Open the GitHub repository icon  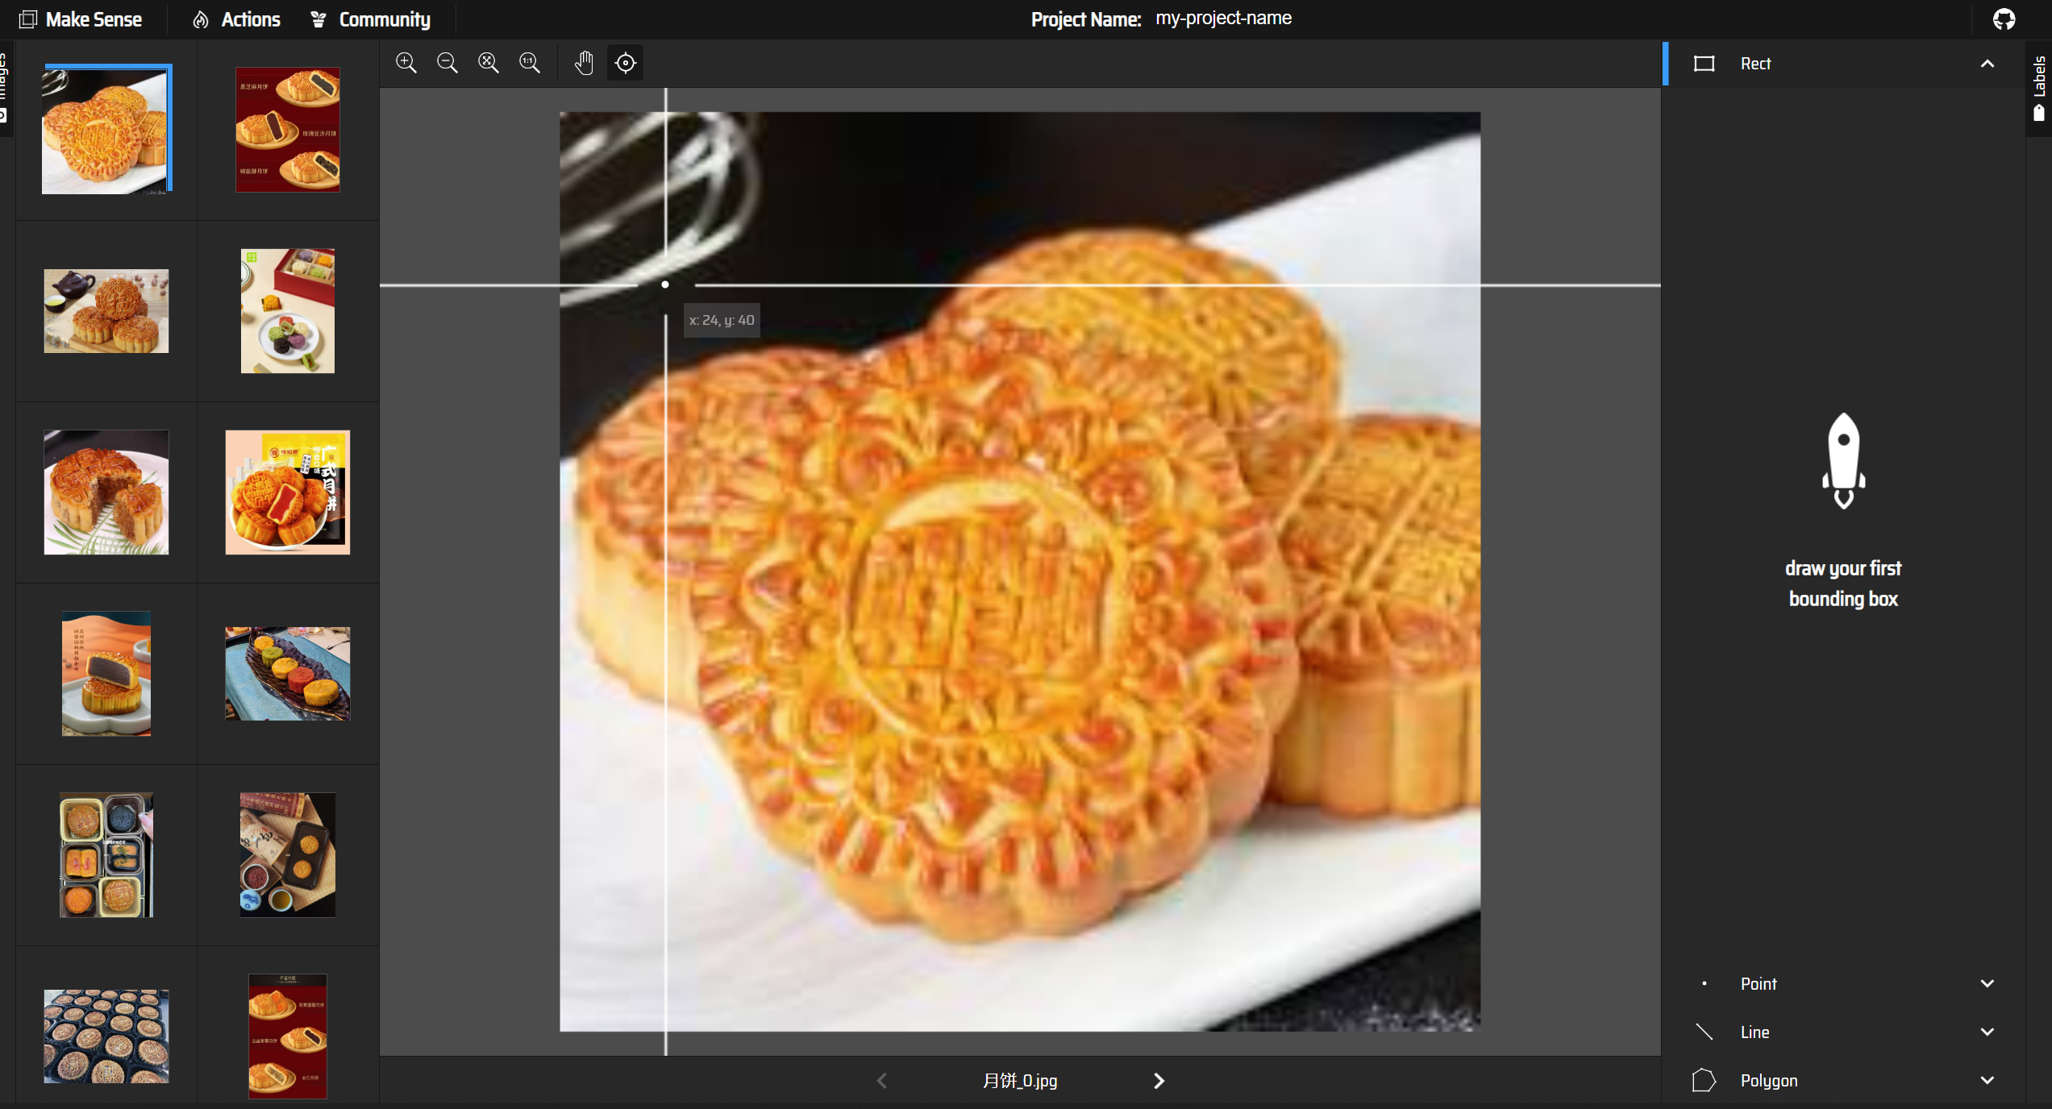point(2004,19)
